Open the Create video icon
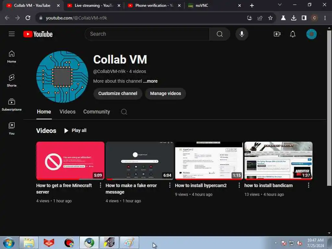 pyautogui.click(x=277, y=34)
